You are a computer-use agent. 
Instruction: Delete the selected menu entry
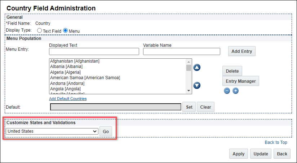tap(232, 71)
